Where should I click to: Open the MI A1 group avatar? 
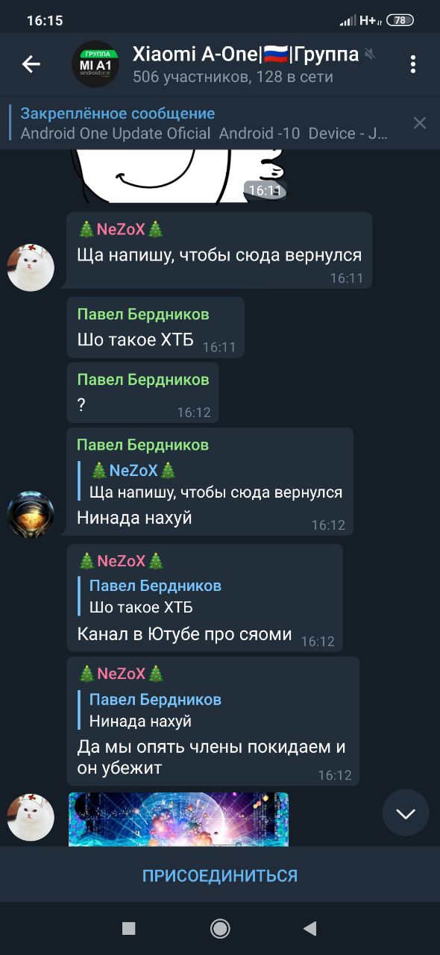[x=95, y=64]
